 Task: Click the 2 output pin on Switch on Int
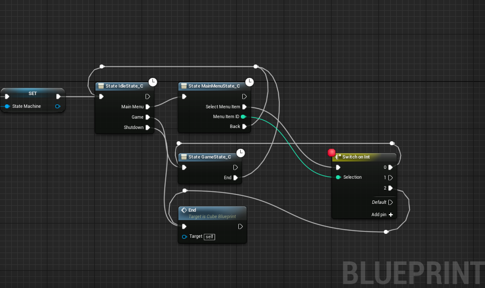(390, 188)
